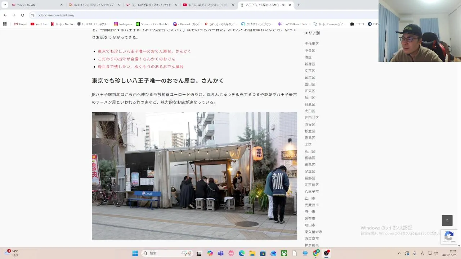This screenshot has height=259, width=461.
Task: Open Microsoft Teams from taskbar
Action: (x=220, y=253)
